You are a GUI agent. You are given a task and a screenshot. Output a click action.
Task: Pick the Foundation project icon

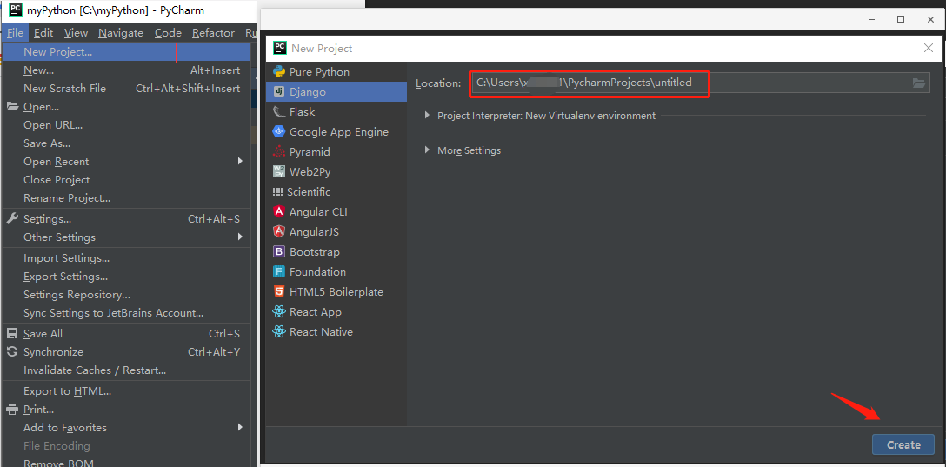click(x=279, y=271)
